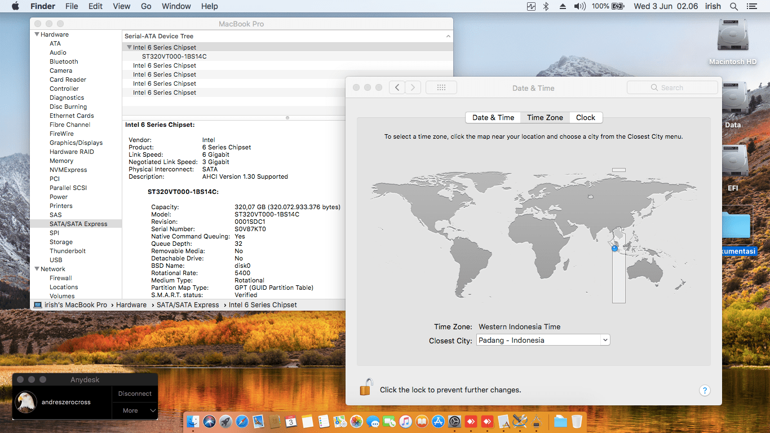The height and width of the screenshot is (433, 770).
Task: Collapse the Hardware tree section
Action: click(x=37, y=34)
